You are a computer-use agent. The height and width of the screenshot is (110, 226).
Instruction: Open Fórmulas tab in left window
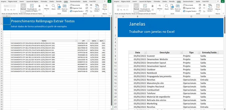[44, 1]
